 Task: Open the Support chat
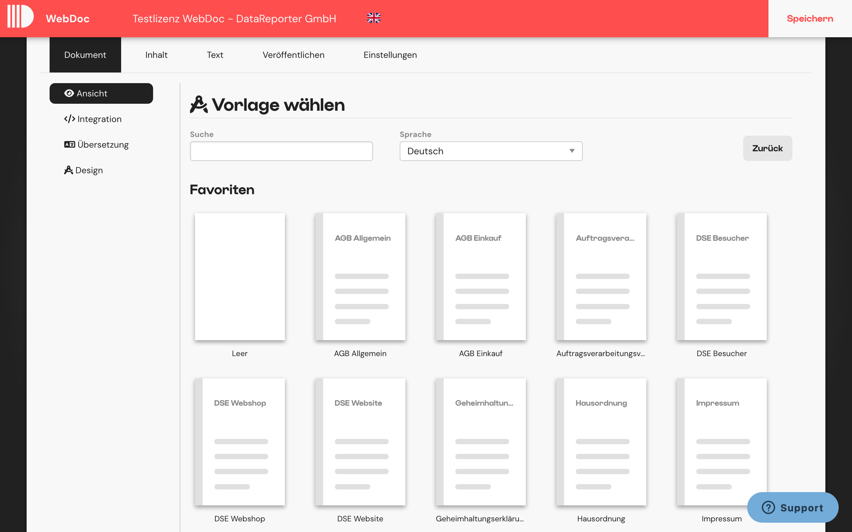[793, 507]
